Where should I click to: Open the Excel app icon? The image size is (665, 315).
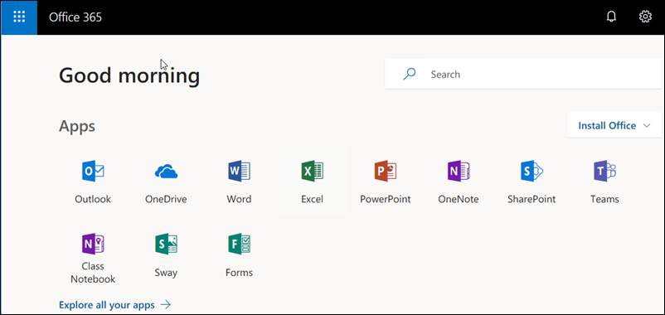click(x=312, y=172)
